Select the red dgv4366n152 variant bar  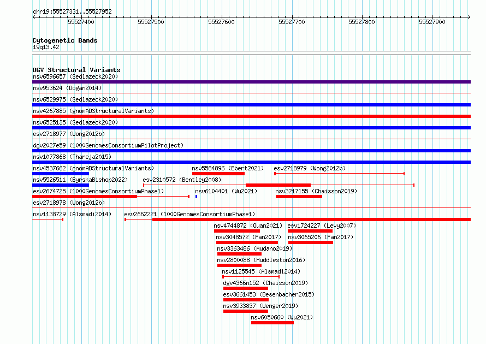(246, 288)
